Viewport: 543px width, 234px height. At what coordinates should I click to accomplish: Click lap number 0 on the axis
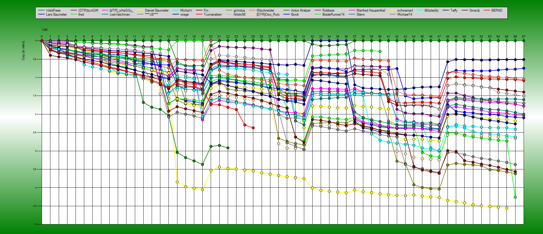click(x=42, y=37)
